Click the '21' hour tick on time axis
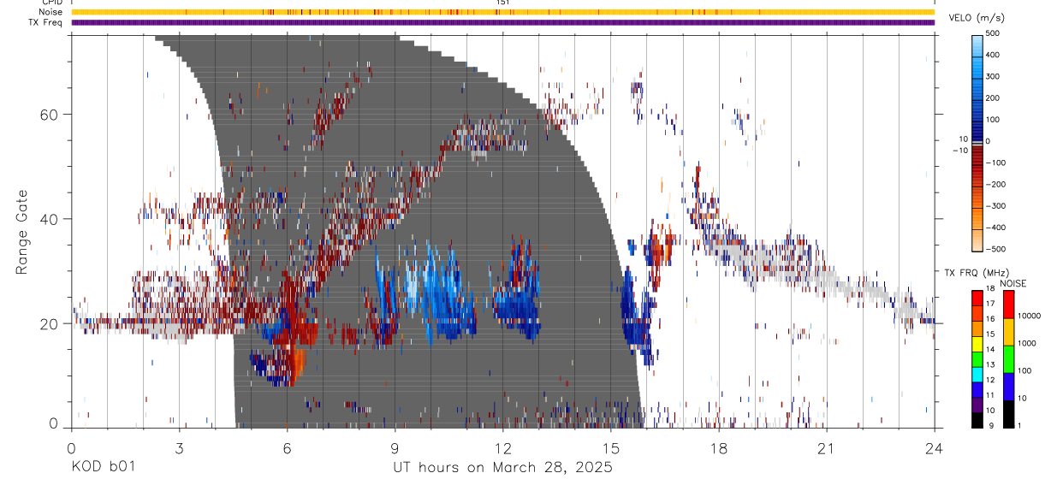This screenshot has width=1051, height=485. coord(826,447)
